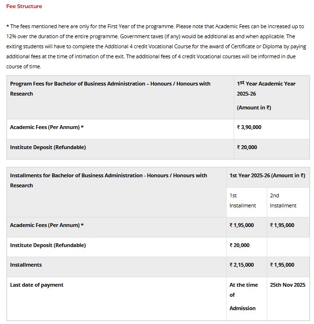The height and width of the screenshot is (324, 314).
Task: Click the 25th Nov 2025 payment date
Action: [x=287, y=285]
